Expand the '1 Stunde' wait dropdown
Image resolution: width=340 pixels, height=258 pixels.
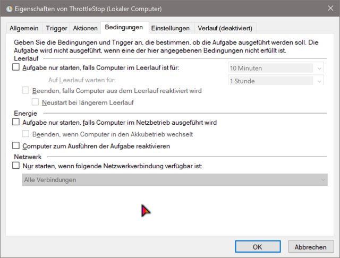pos(276,80)
